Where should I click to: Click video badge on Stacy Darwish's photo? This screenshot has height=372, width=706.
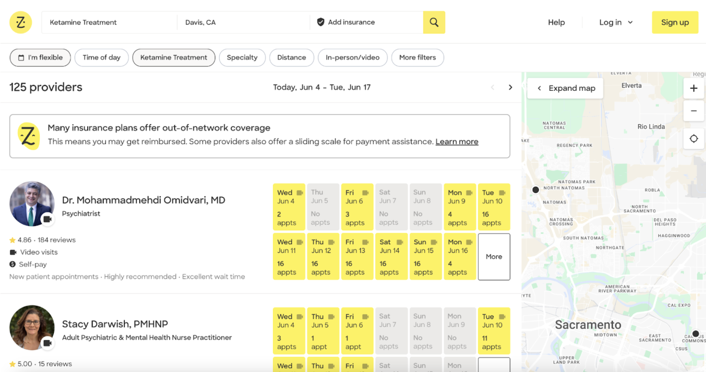(47, 343)
